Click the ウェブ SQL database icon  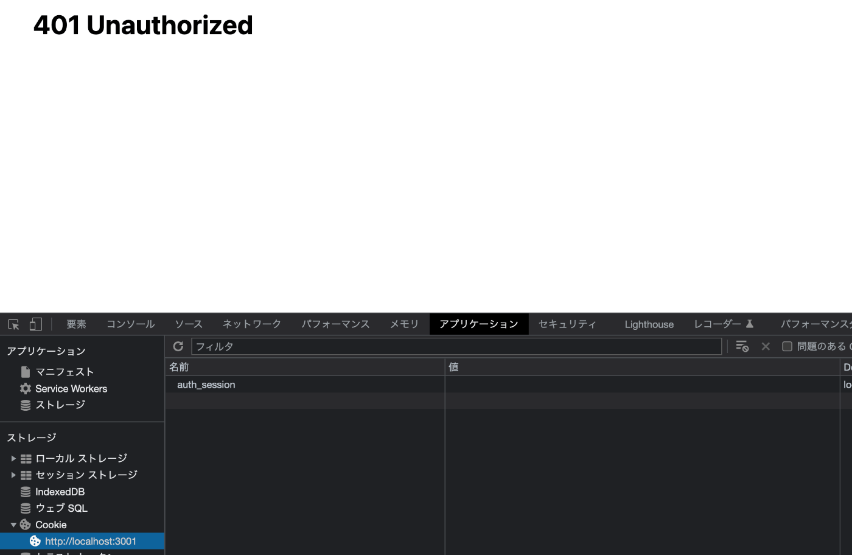(26, 508)
